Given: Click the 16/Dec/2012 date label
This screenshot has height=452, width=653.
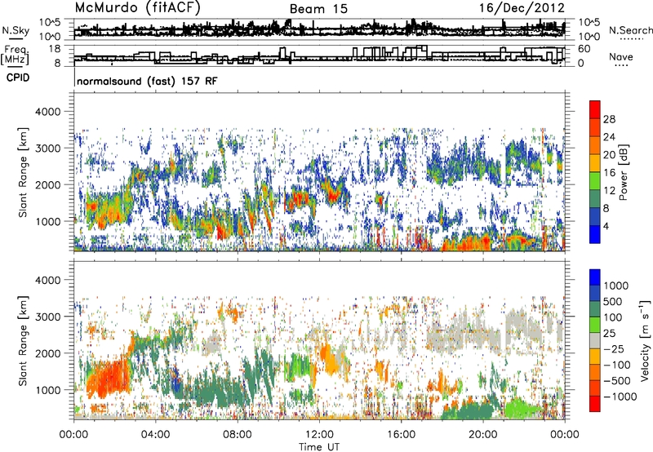Looking at the screenshot, I should click(x=522, y=7).
